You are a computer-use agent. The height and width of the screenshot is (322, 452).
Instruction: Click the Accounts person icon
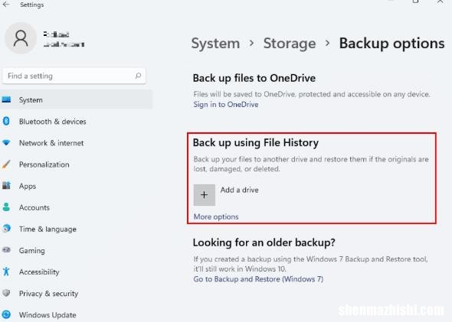[x=6, y=207]
